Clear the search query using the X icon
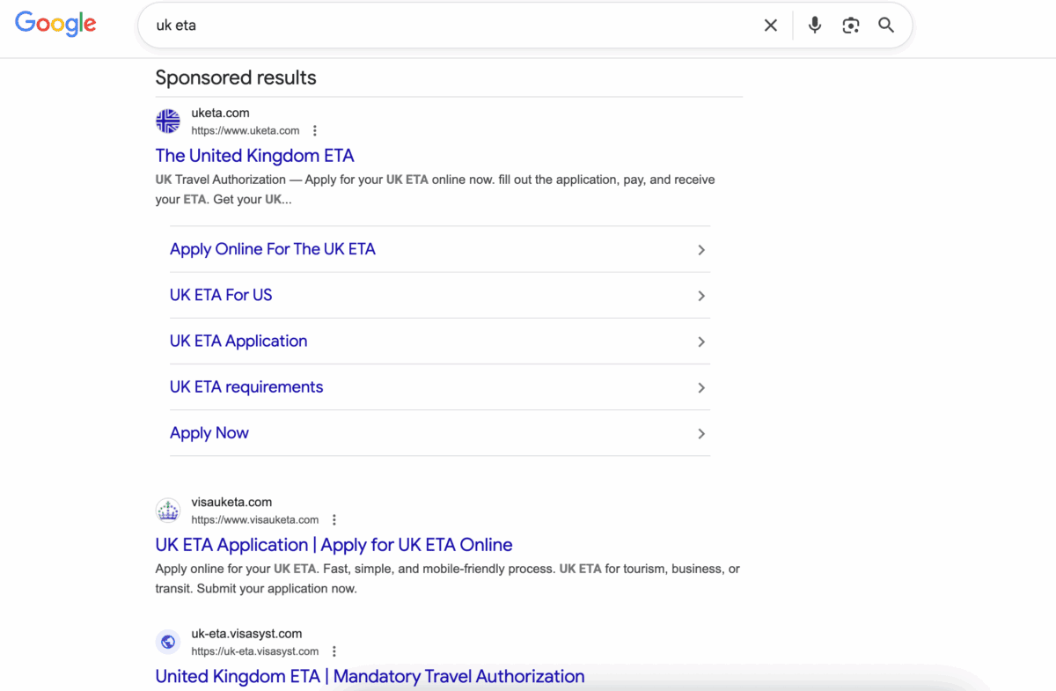The image size is (1056, 691). pyautogui.click(x=770, y=25)
